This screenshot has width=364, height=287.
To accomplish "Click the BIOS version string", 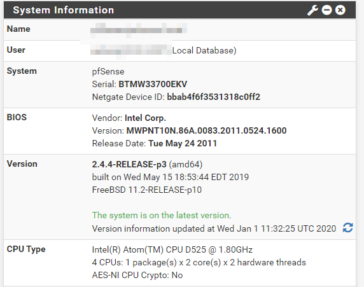I will 206,130.
